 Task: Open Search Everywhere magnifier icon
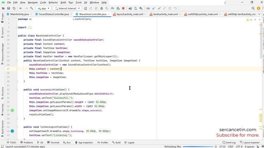pyautogui.click(x=253, y=8)
